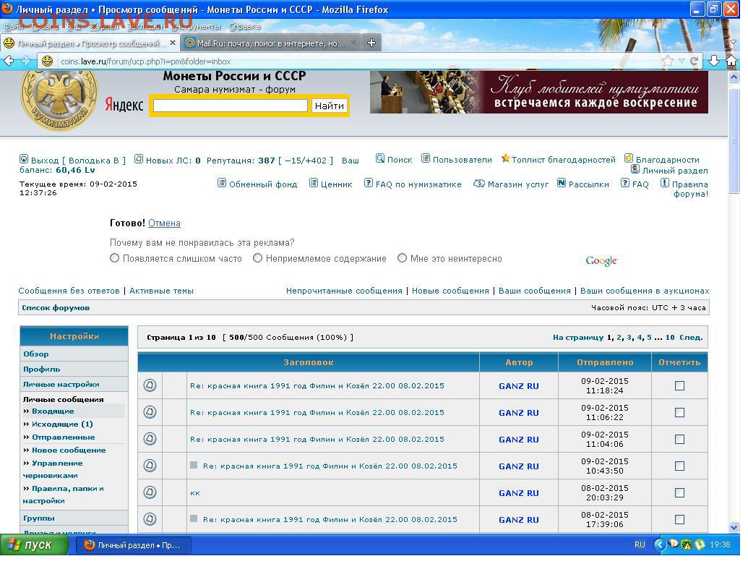Click the Монеты России coin emblem logo

59,99
